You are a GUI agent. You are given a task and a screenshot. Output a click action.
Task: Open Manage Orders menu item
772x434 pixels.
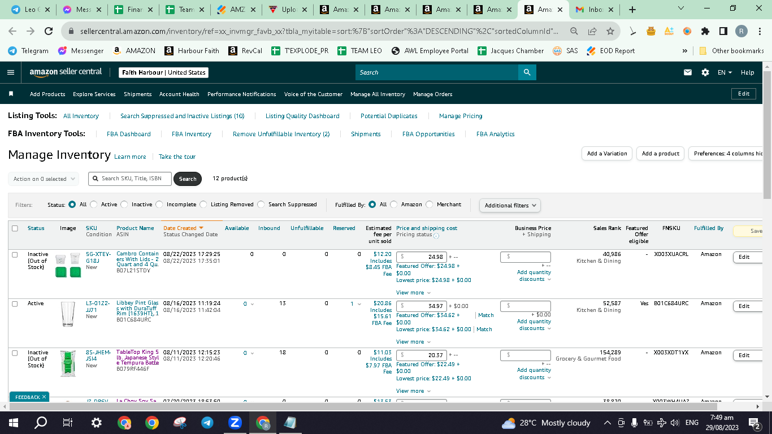pyautogui.click(x=432, y=94)
